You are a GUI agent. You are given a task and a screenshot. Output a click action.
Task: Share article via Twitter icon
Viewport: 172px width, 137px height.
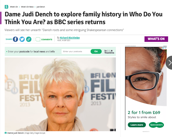click(x=22, y=39)
